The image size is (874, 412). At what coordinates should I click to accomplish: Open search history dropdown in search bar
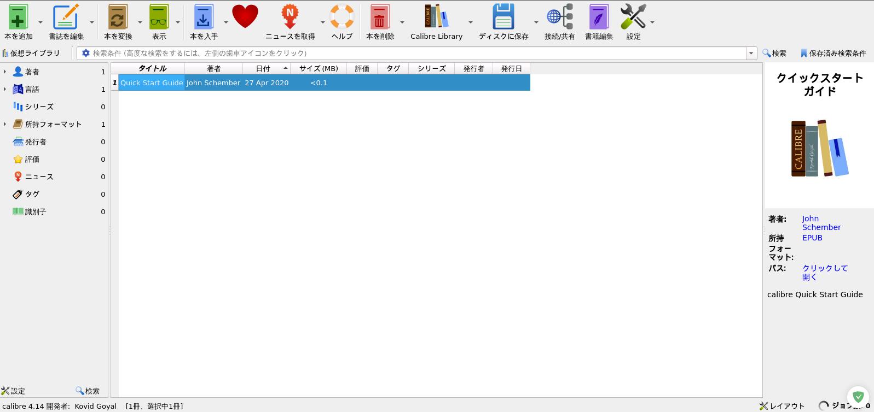click(x=751, y=53)
